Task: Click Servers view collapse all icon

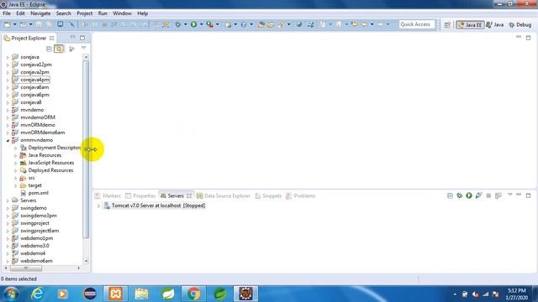Action: [450, 195]
